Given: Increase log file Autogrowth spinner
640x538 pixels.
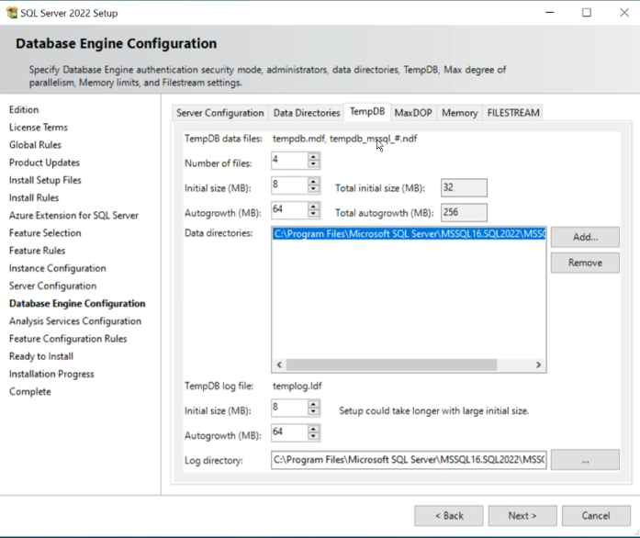Looking at the screenshot, I should point(313,429).
